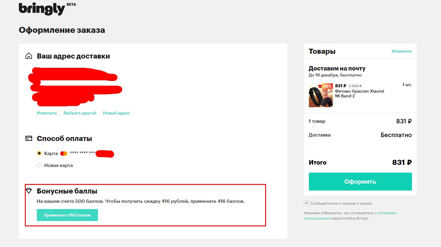This screenshot has width=441, height=247.
Task: Click the Оформление заказа heading
Action: 62,30
